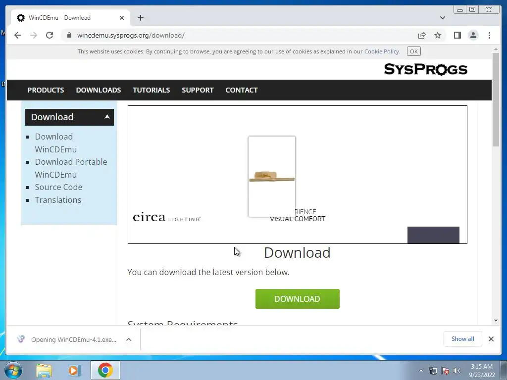
Task: Show hidden system tray icons
Action: 421,371
